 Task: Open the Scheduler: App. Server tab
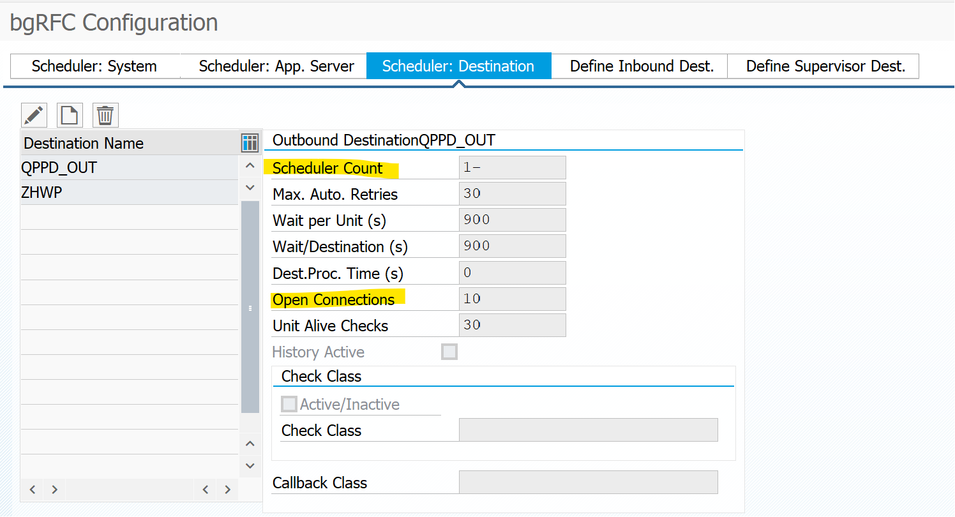276,66
